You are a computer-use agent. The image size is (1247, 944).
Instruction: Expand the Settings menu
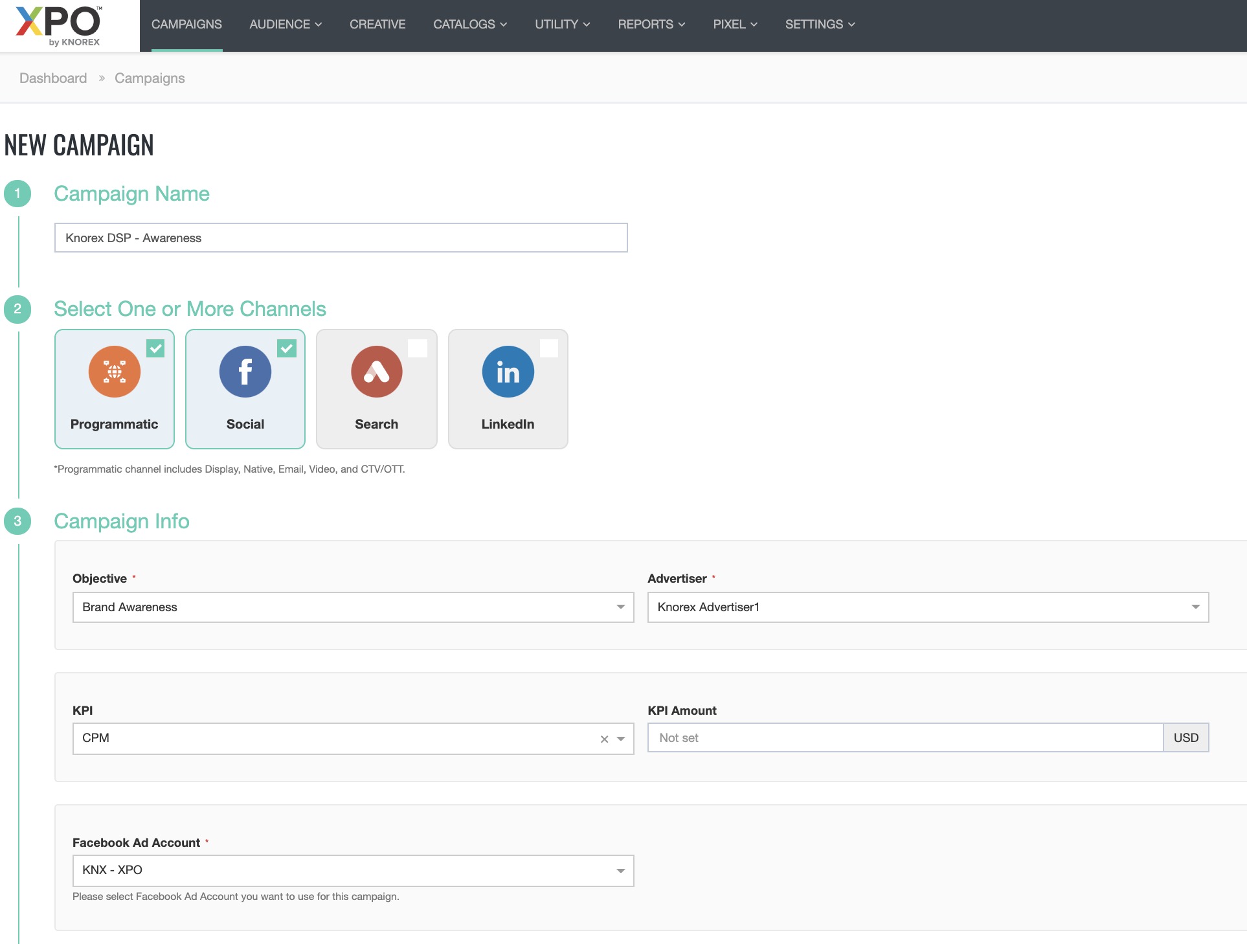(820, 25)
